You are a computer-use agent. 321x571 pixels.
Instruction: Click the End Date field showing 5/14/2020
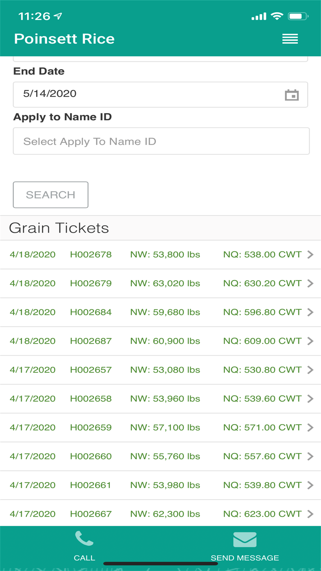160,94
